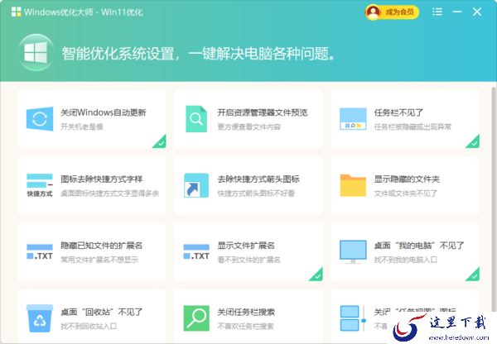Click the yellow hidden folder icon
The width and height of the screenshot is (497, 344).
point(353,185)
